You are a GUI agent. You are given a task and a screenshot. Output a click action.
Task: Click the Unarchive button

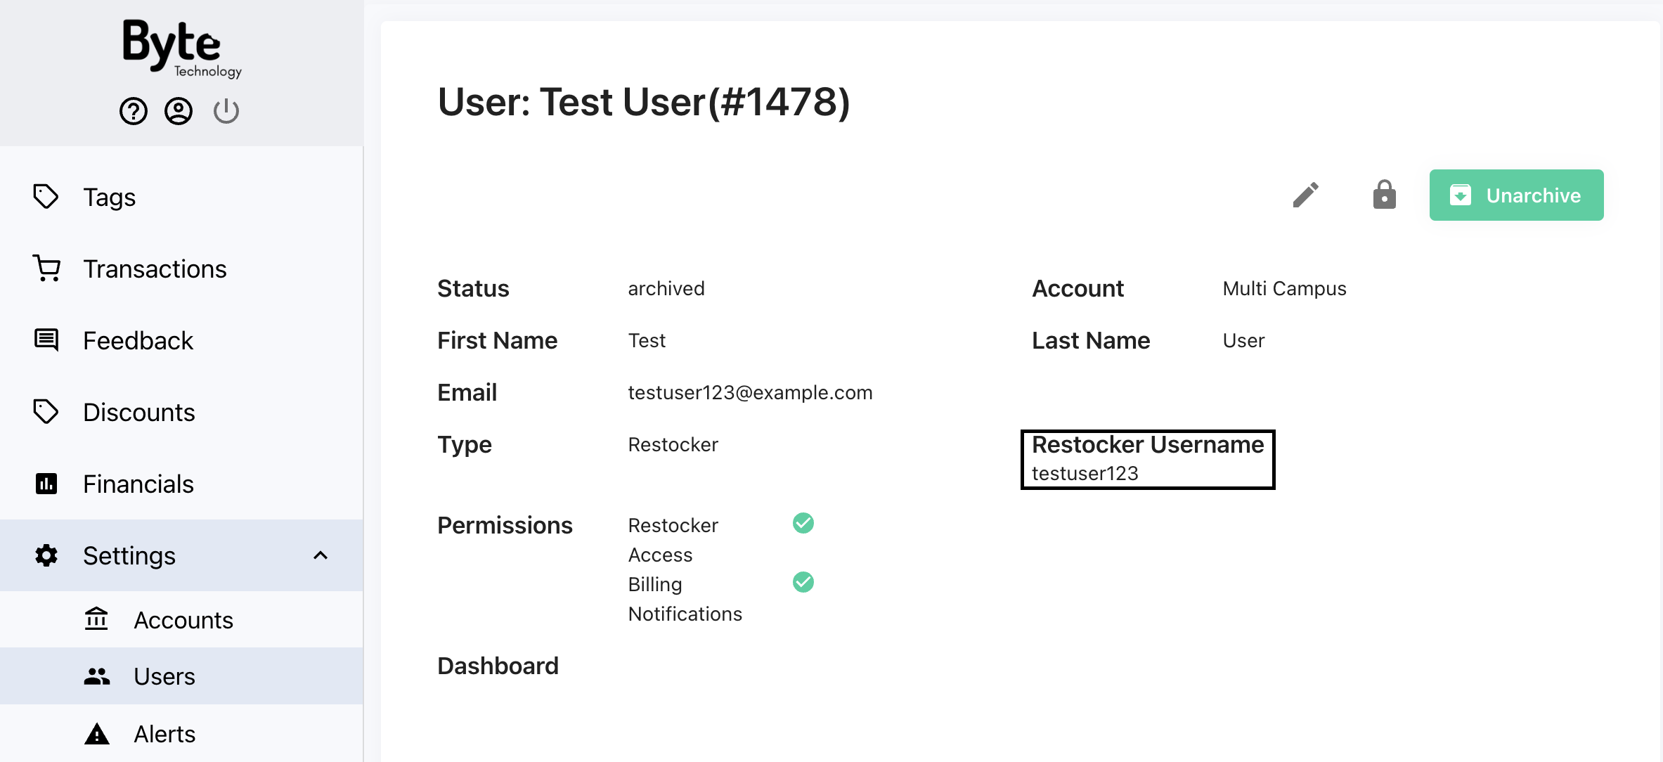[1516, 195]
